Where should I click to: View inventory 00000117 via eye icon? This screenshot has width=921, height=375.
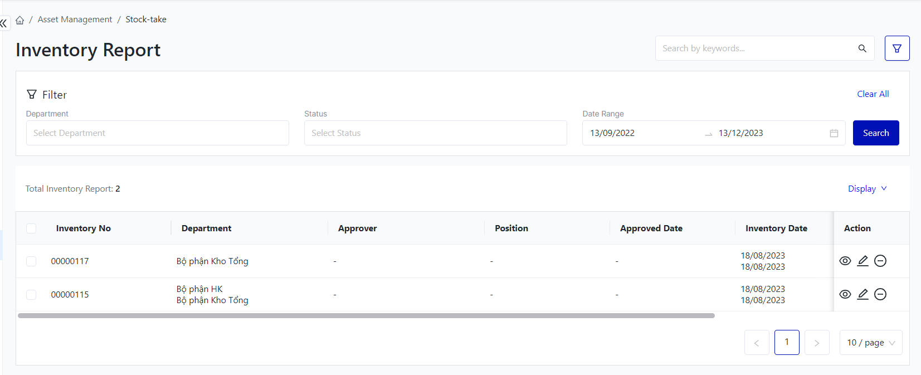(845, 261)
